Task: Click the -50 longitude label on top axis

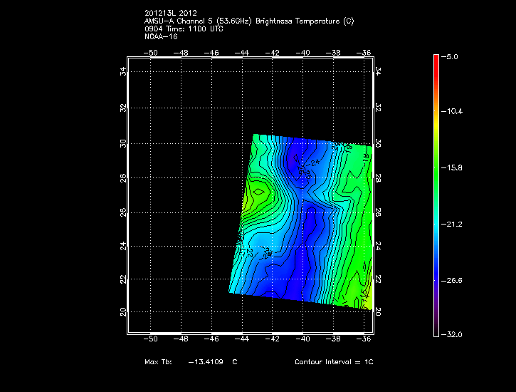Action: click(x=151, y=52)
